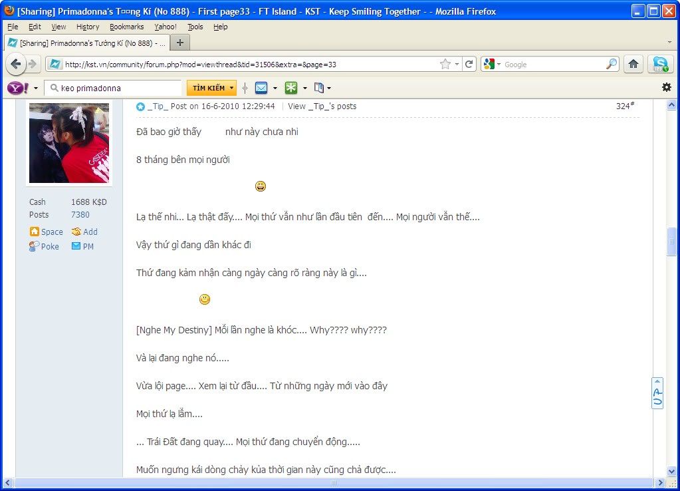
Task: Click the horizontal scrollbar left arrow
Action: point(8,482)
